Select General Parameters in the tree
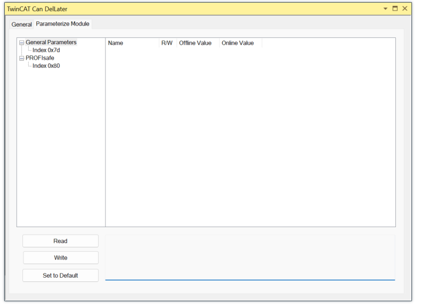This screenshot has width=421, height=306. click(51, 43)
